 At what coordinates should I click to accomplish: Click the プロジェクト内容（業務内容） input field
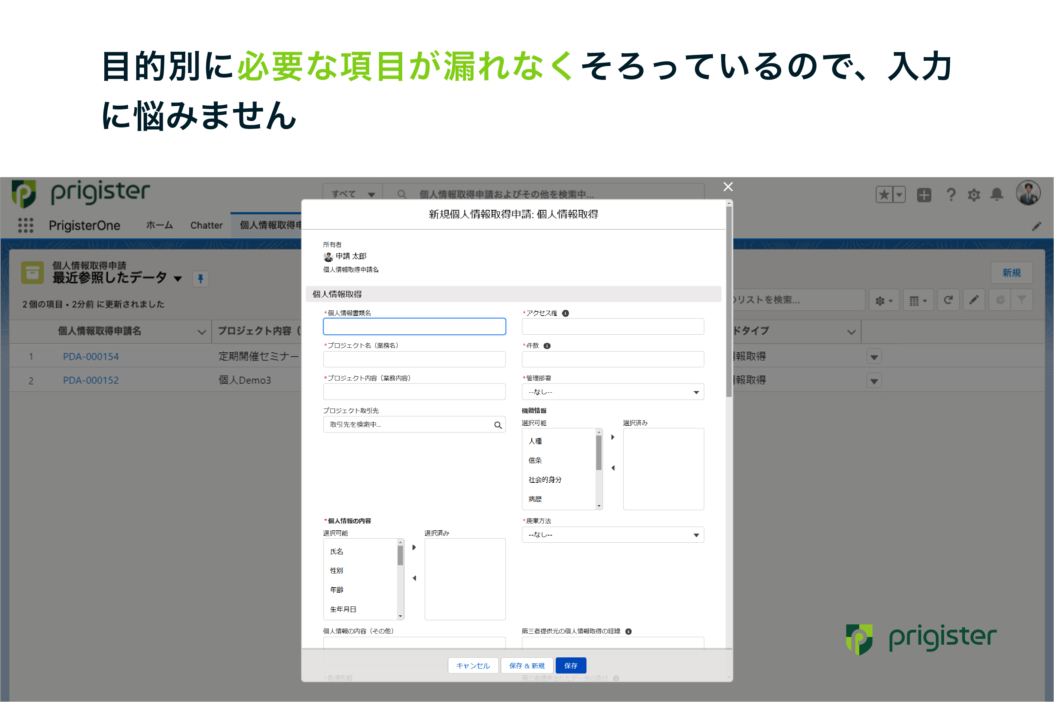(415, 392)
